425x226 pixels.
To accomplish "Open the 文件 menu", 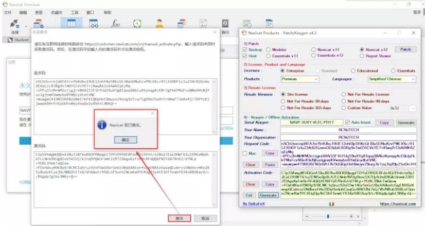I will pyautogui.click(x=8, y=12).
